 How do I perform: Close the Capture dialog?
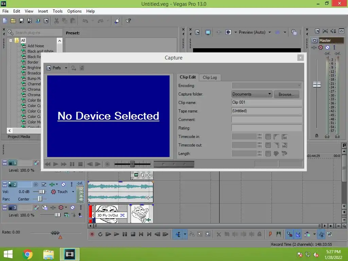(300, 58)
